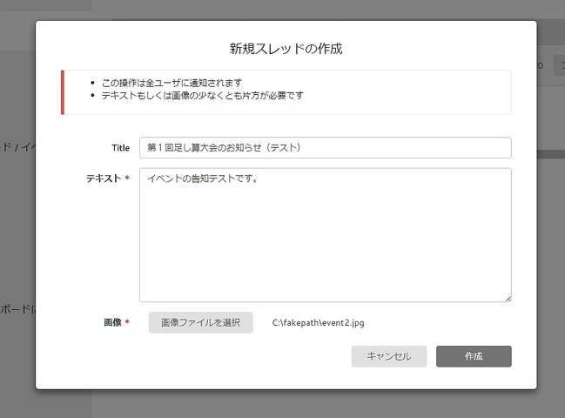Screen dimensions: 565x418
Task: Click the red bar of the alert box
Action: coord(62,92)
